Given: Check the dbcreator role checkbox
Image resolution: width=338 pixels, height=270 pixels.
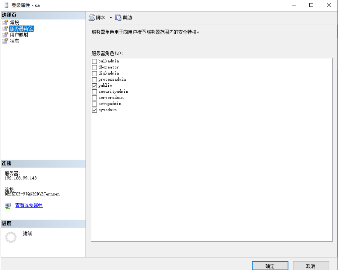Looking at the screenshot, I should pyautogui.click(x=94, y=67).
